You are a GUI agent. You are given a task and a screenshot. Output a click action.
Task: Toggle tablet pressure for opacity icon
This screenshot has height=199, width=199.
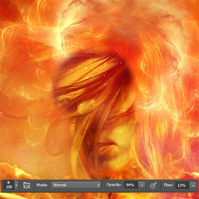153,185
